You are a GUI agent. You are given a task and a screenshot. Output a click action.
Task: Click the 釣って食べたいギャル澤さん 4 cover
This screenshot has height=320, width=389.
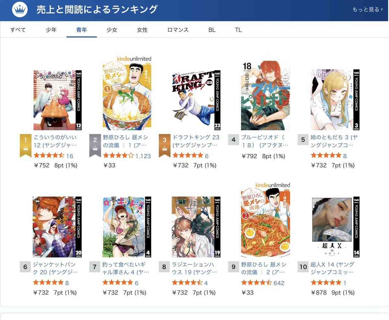point(127,227)
